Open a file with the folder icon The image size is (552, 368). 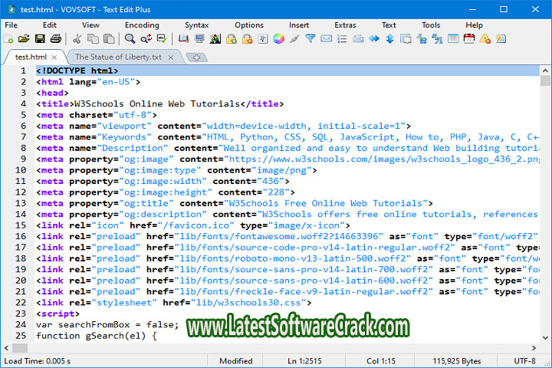[x=24, y=38]
